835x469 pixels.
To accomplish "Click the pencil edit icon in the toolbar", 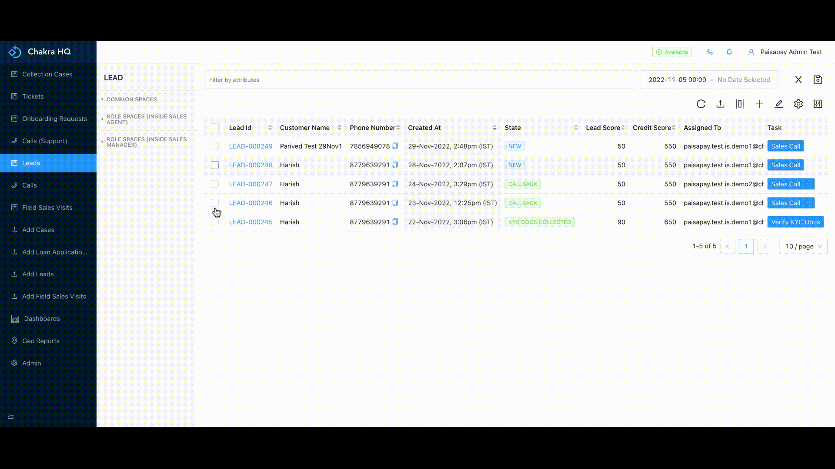I will pos(778,104).
